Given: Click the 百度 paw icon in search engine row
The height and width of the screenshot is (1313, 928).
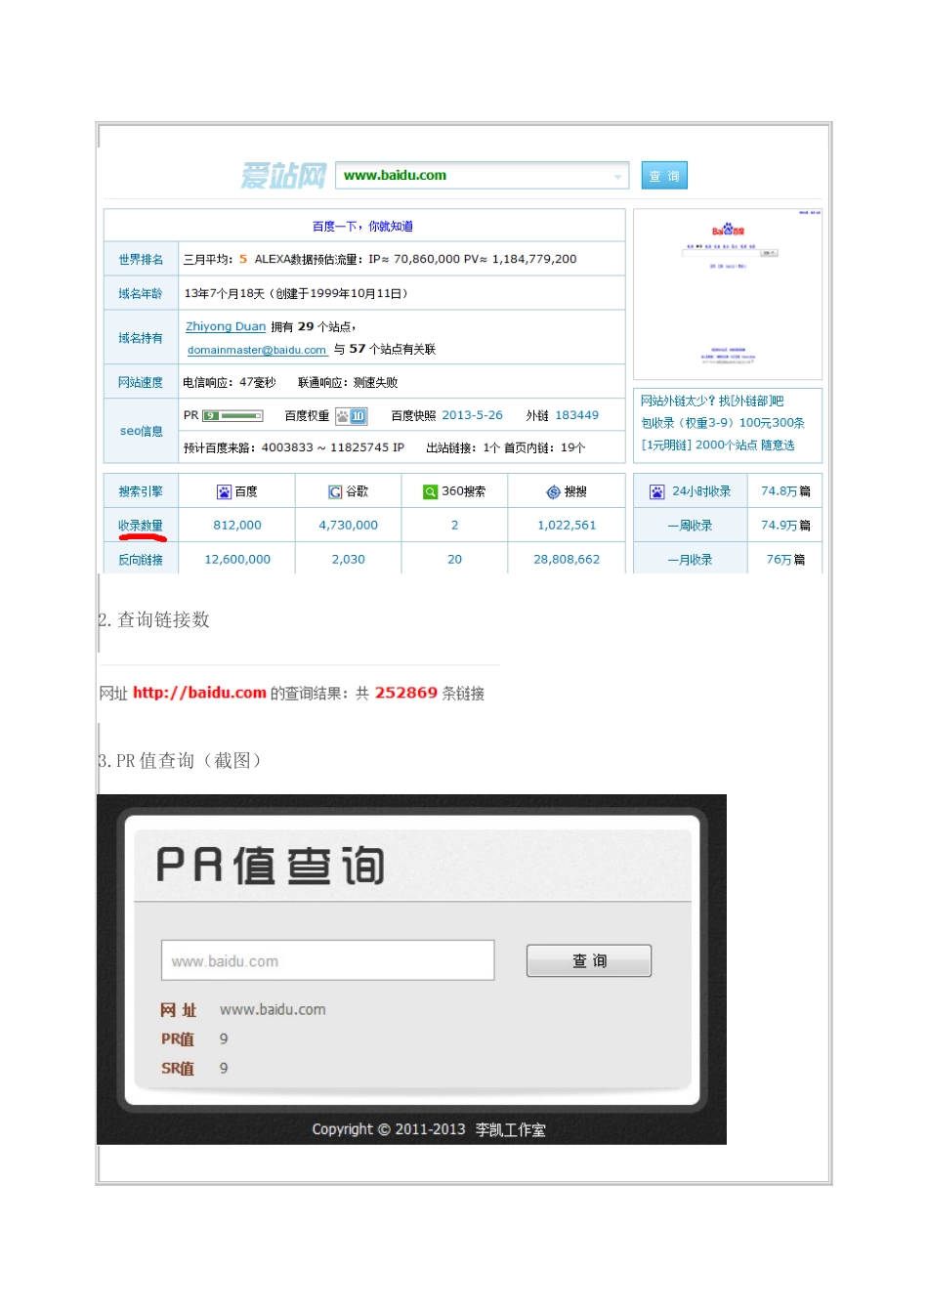Looking at the screenshot, I should [x=225, y=491].
